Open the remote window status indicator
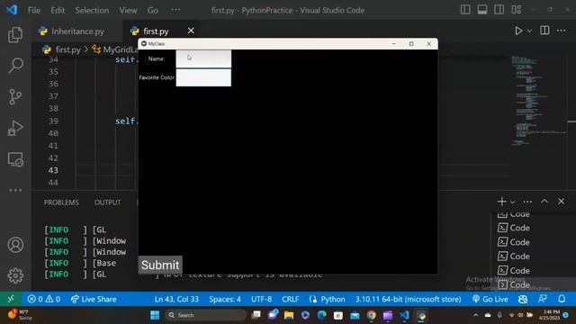This screenshot has height=324, width=576. pos(11,299)
